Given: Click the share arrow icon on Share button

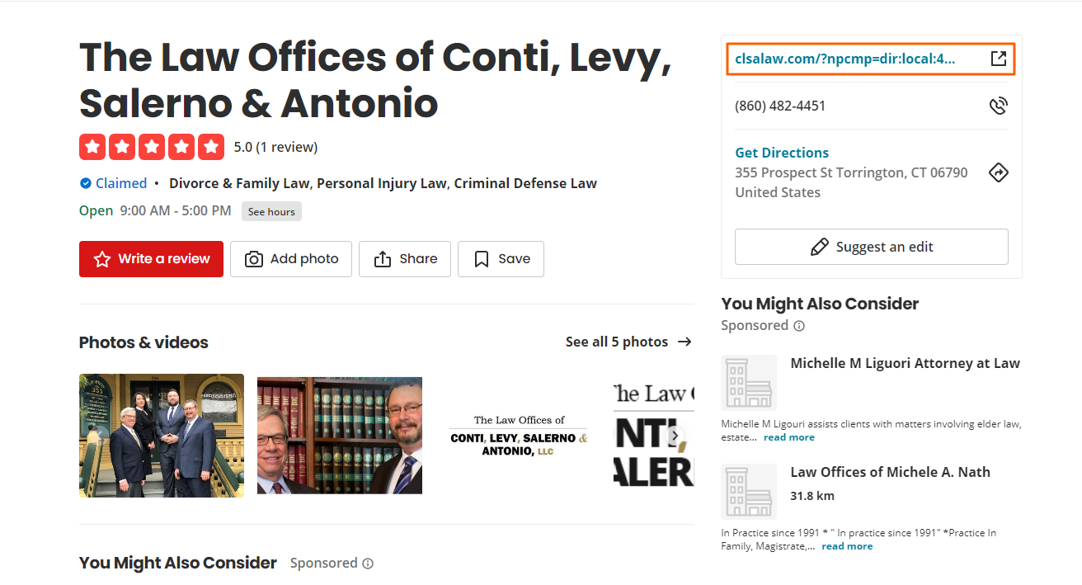Looking at the screenshot, I should pyautogui.click(x=381, y=258).
